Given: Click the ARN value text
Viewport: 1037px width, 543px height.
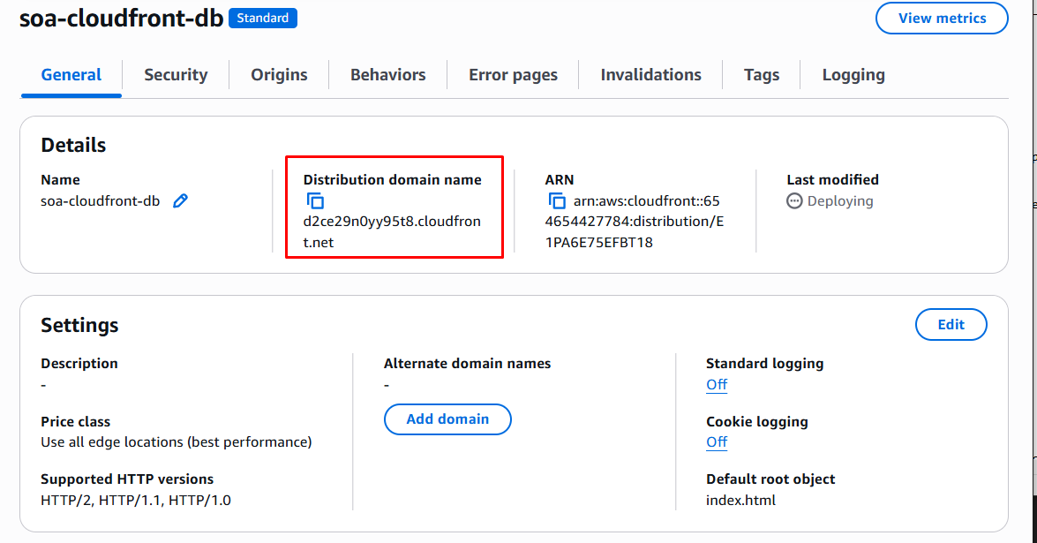Looking at the screenshot, I should click(x=634, y=222).
